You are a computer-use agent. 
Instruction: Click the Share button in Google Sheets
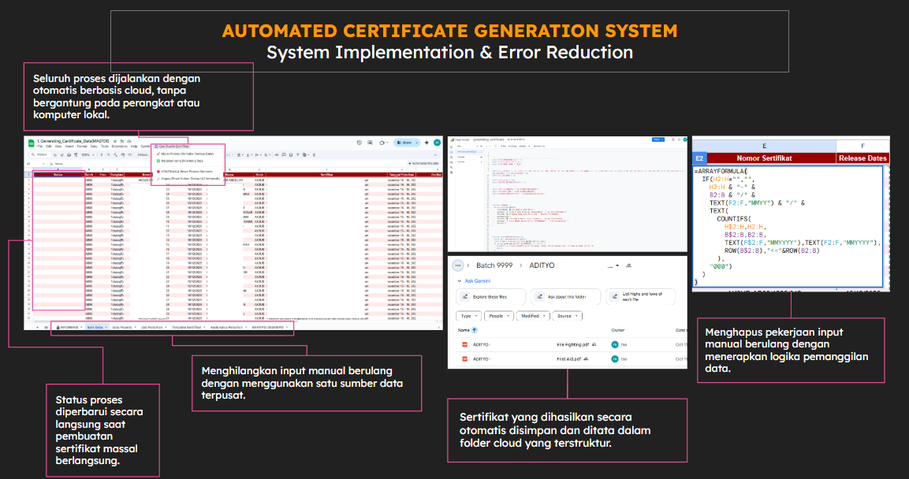(407, 143)
